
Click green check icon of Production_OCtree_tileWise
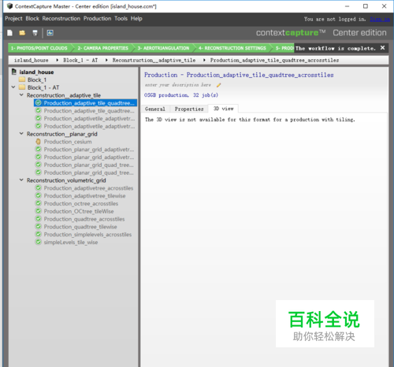pyautogui.click(x=39, y=211)
